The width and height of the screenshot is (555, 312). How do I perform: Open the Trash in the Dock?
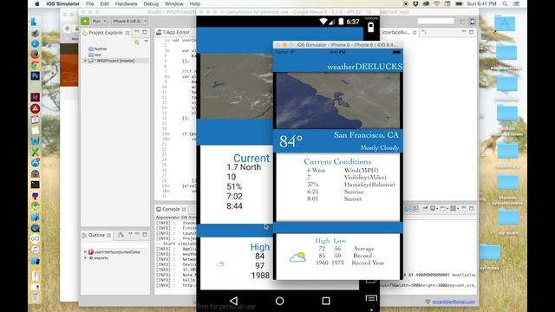35,297
